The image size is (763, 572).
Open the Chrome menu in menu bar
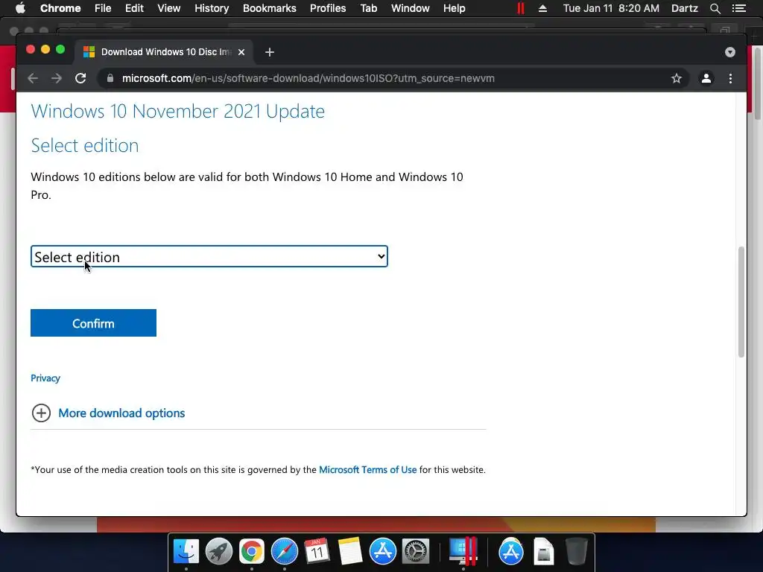60,8
